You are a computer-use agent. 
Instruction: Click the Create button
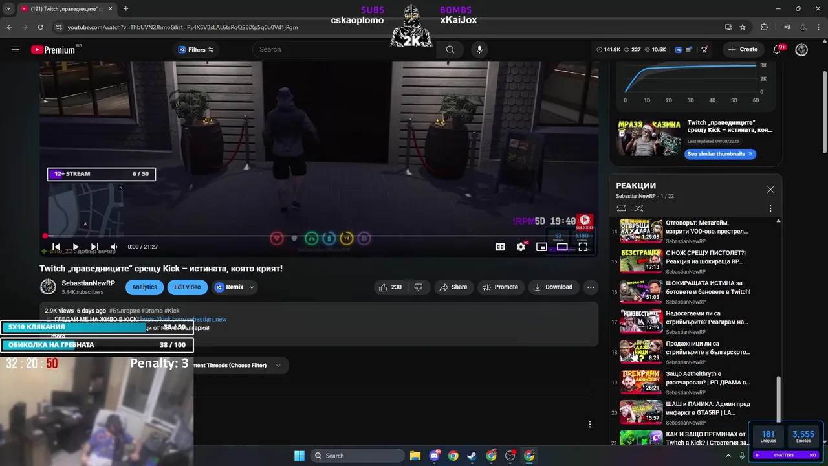[742, 49]
